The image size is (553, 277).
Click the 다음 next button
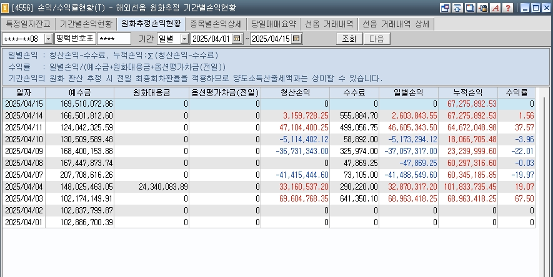coord(377,39)
